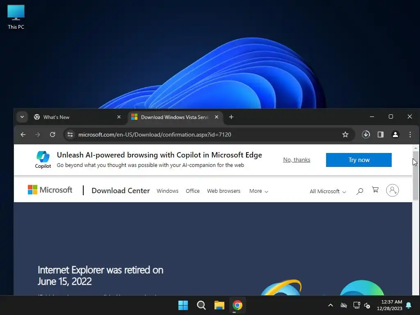420x315 pixels.
Task: Open notifications bell icon
Action: [409, 305]
